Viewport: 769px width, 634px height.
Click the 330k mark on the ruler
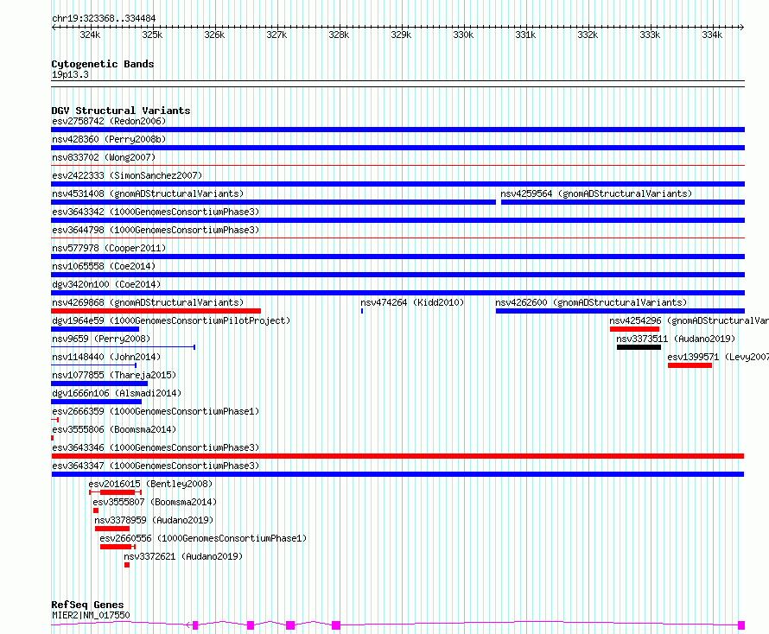(x=463, y=35)
